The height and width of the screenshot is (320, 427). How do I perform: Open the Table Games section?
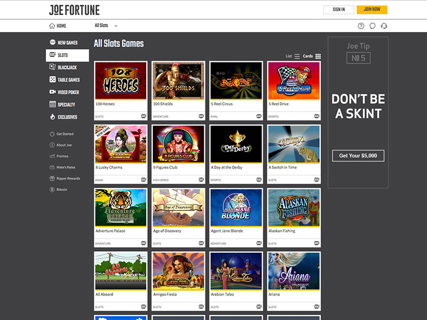pos(51,79)
